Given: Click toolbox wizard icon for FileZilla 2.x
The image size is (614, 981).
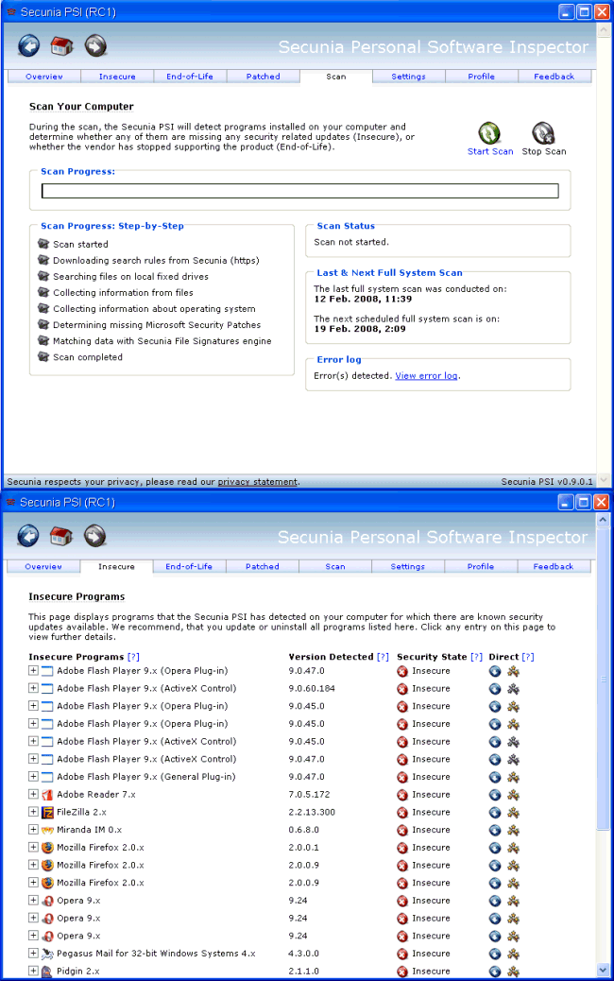Looking at the screenshot, I should click(513, 812).
